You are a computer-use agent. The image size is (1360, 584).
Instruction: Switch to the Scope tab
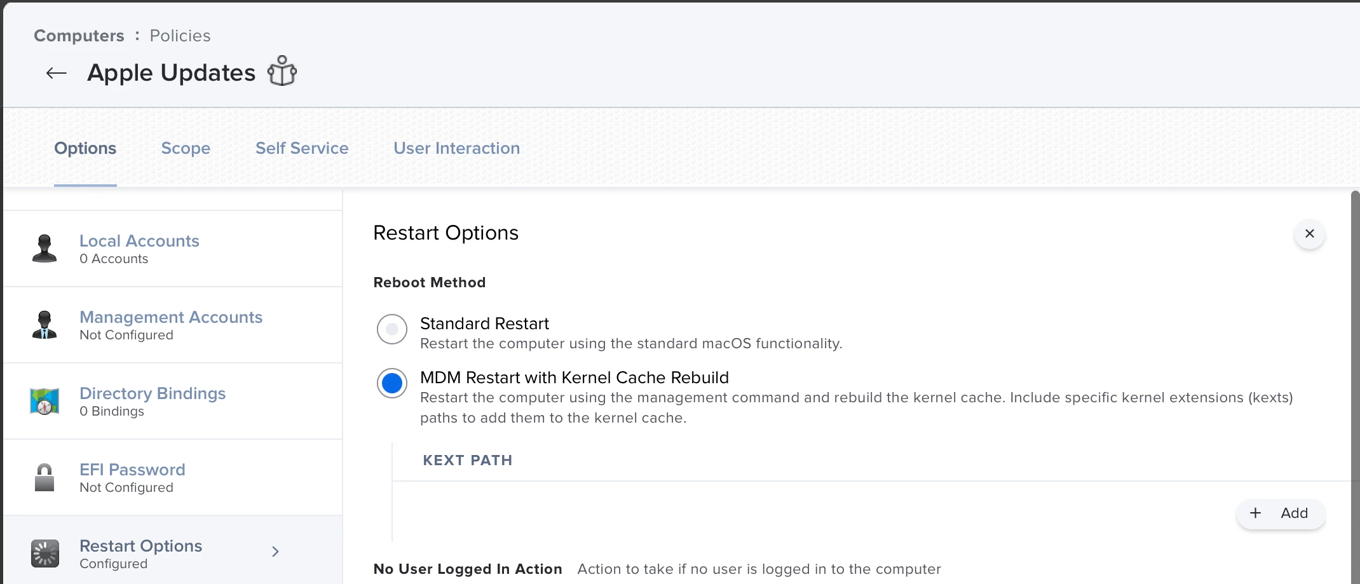pyautogui.click(x=186, y=148)
